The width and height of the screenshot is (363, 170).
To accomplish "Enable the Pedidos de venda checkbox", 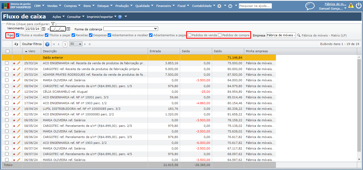I will (x=189, y=35).
